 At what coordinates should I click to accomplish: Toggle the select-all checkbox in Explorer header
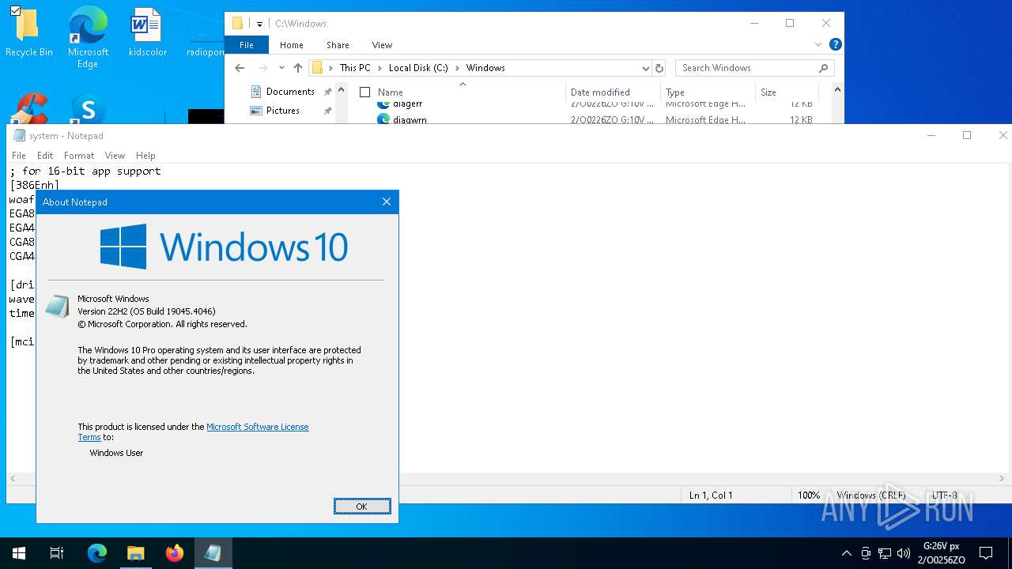364,92
